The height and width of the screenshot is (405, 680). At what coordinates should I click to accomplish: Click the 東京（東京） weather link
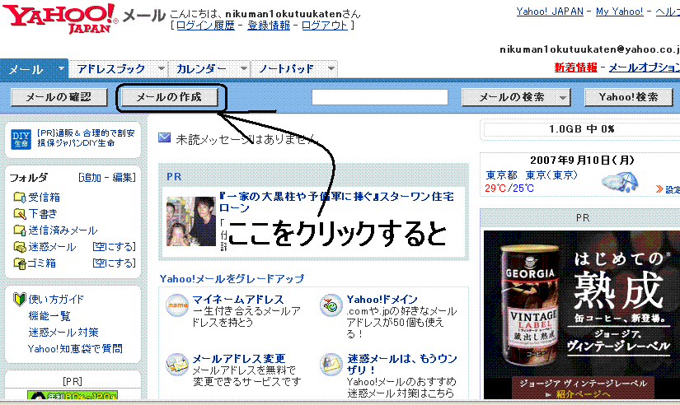tap(551, 175)
